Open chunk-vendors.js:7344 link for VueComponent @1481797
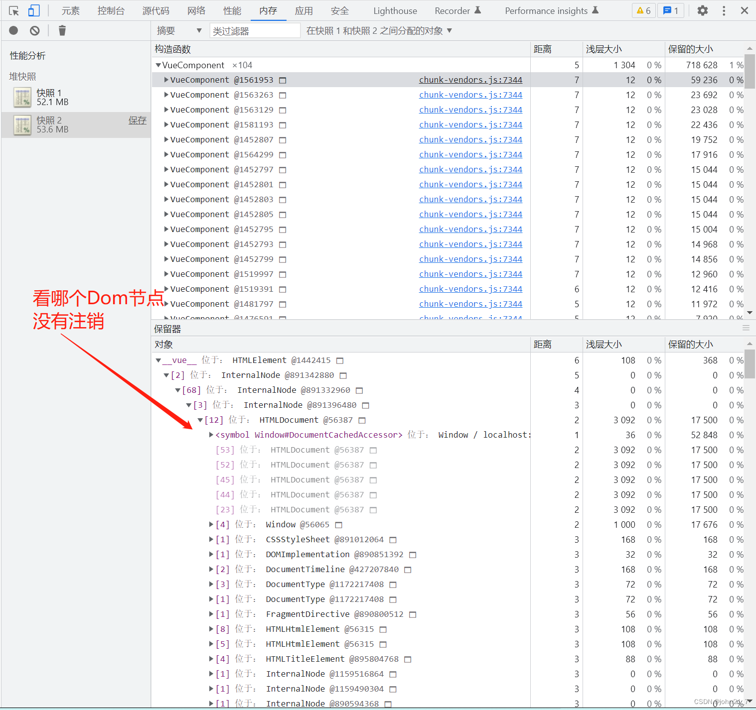756x710 pixels. point(470,304)
